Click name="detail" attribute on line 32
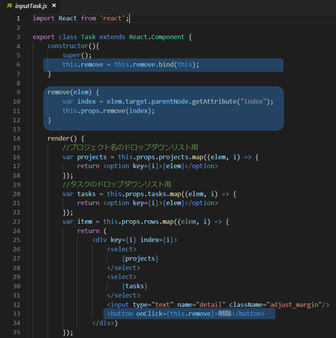The height and width of the screenshot is (338, 336). coord(201,305)
